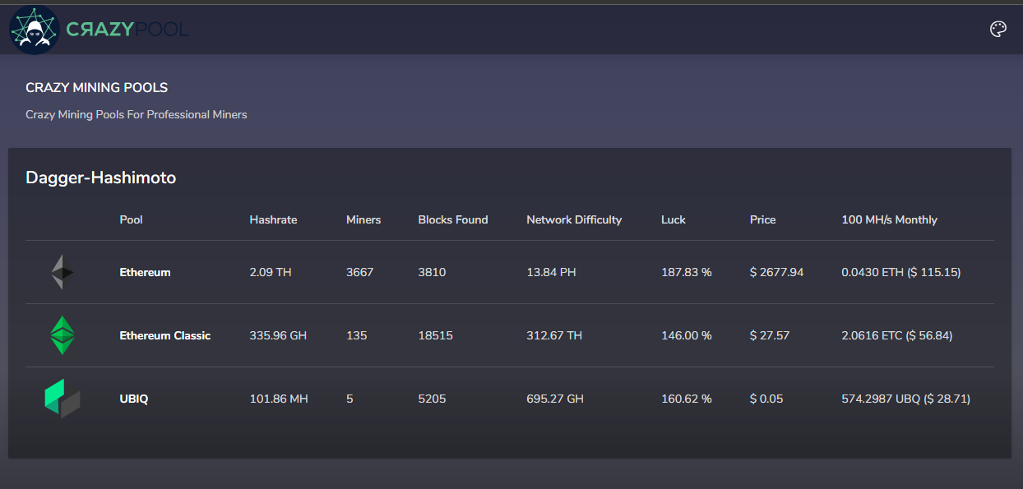Click the Network Difficulty column header
Image resolution: width=1023 pixels, height=489 pixels.
tap(574, 219)
